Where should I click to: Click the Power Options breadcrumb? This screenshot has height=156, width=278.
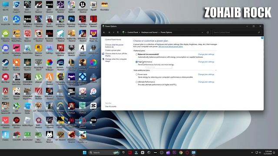pyautogui.click(x=166, y=32)
